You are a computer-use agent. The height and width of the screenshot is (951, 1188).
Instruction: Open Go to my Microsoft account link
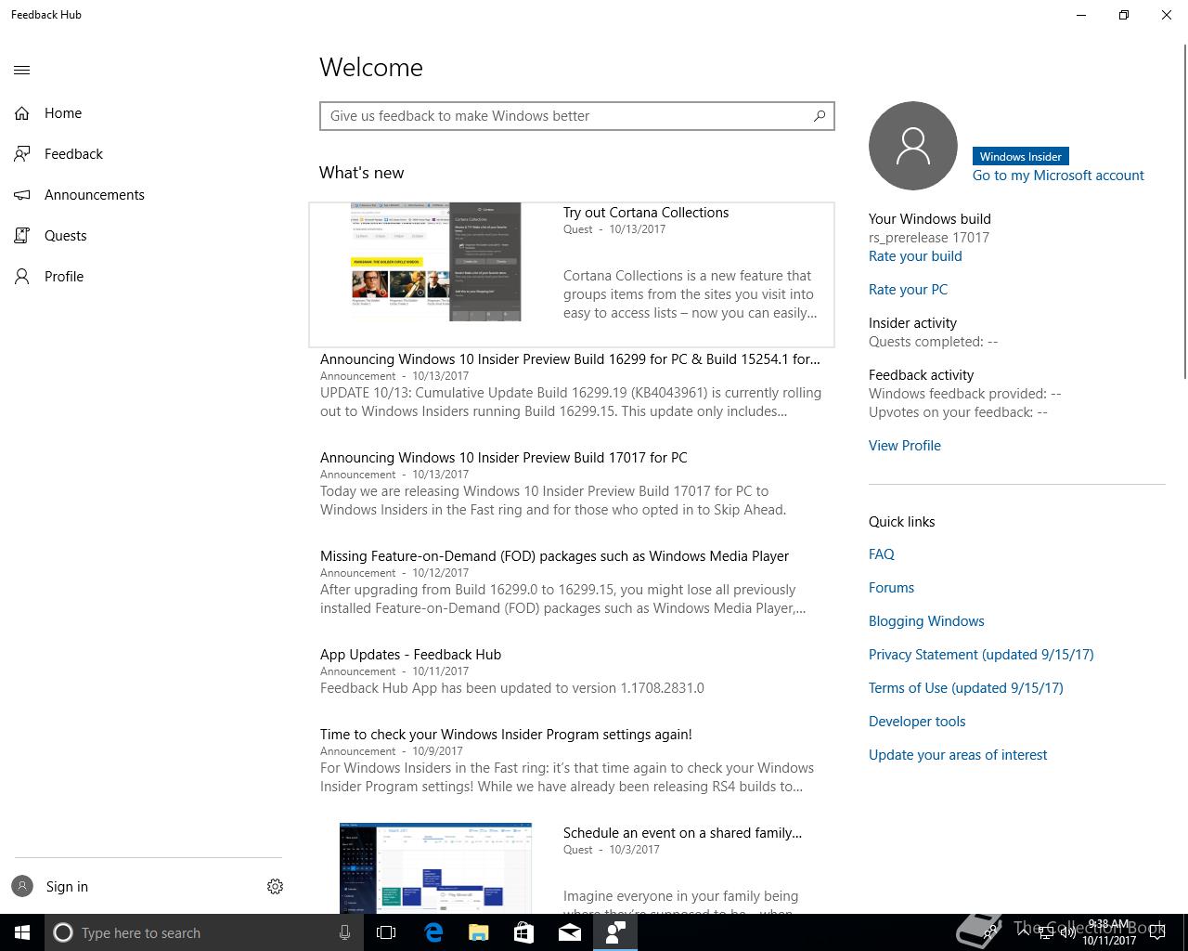pyautogui.click(x=1058, y=176)
